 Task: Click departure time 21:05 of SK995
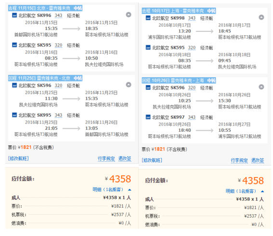51,128
